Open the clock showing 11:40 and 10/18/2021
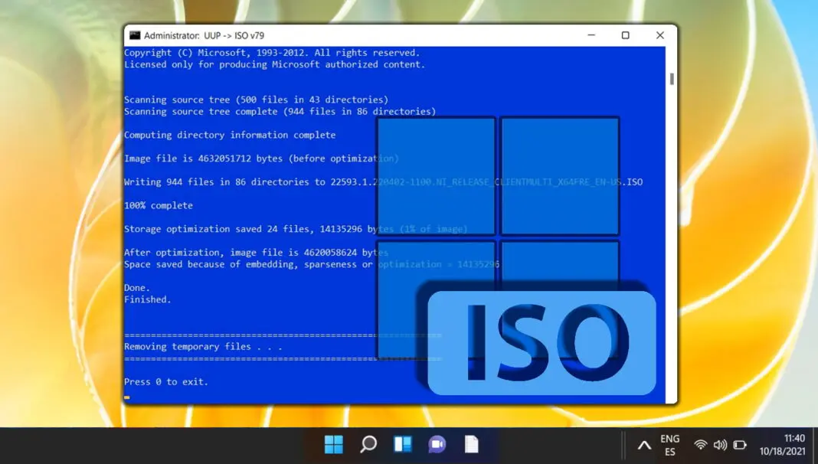 pos(783,445)
